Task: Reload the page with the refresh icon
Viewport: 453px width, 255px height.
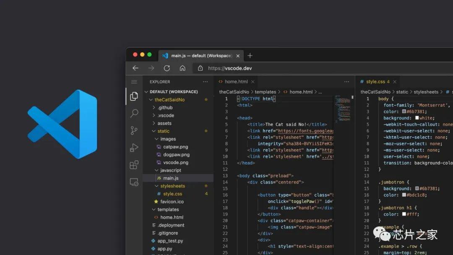Action: [x=167, y=68]
